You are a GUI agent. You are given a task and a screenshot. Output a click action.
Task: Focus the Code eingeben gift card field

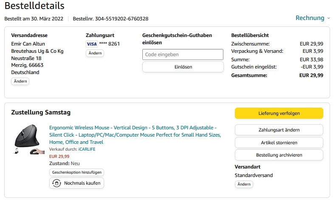click(x=183, y=54)
